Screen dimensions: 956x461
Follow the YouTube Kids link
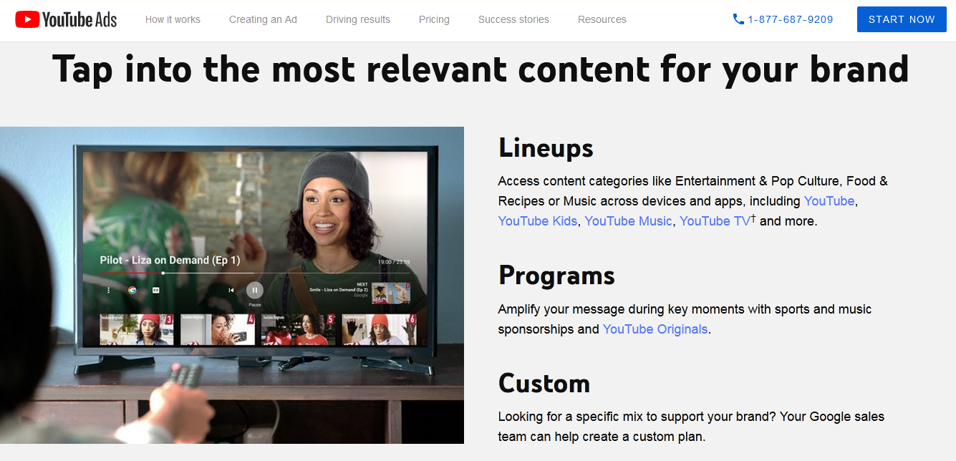coord(537,221)
